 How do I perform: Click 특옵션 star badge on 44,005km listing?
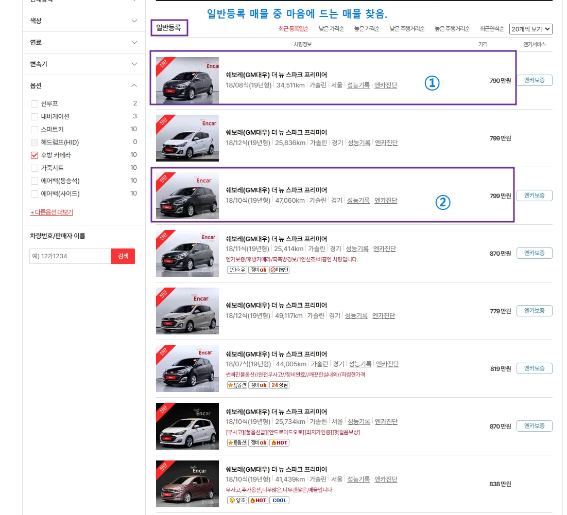(237, 385)
